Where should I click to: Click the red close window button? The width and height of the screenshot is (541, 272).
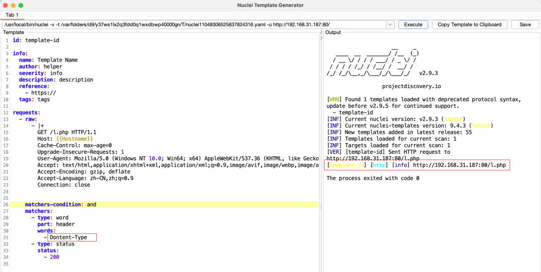(6, 6)
